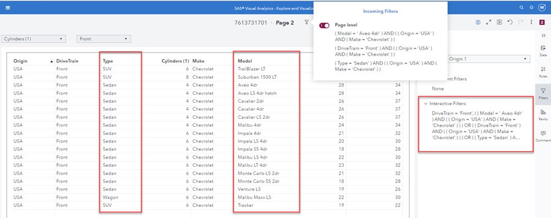Collapse the Interactive Filters section
The width and height of the screenshot is (551, 218).
pyautogui.click(x=425, y=103)
